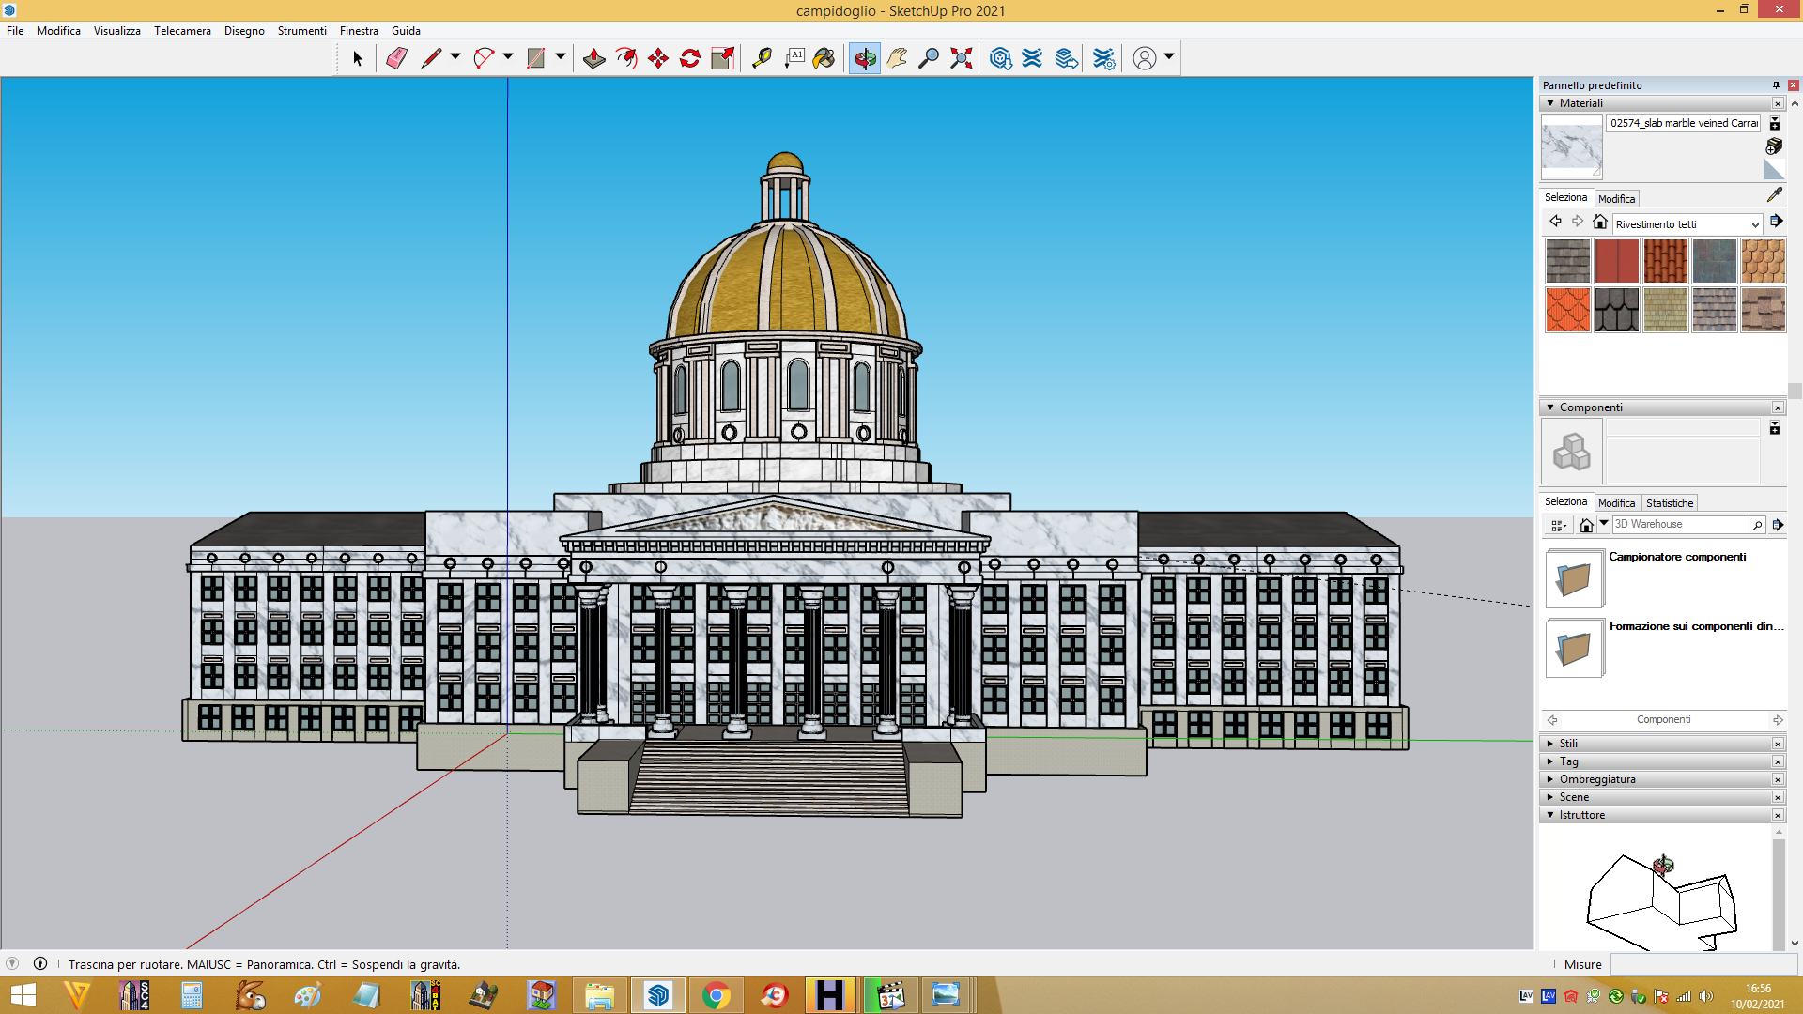Open the Telecamera menu
This screenshot has width=1803, height=1014.
(x=182, y=31)
